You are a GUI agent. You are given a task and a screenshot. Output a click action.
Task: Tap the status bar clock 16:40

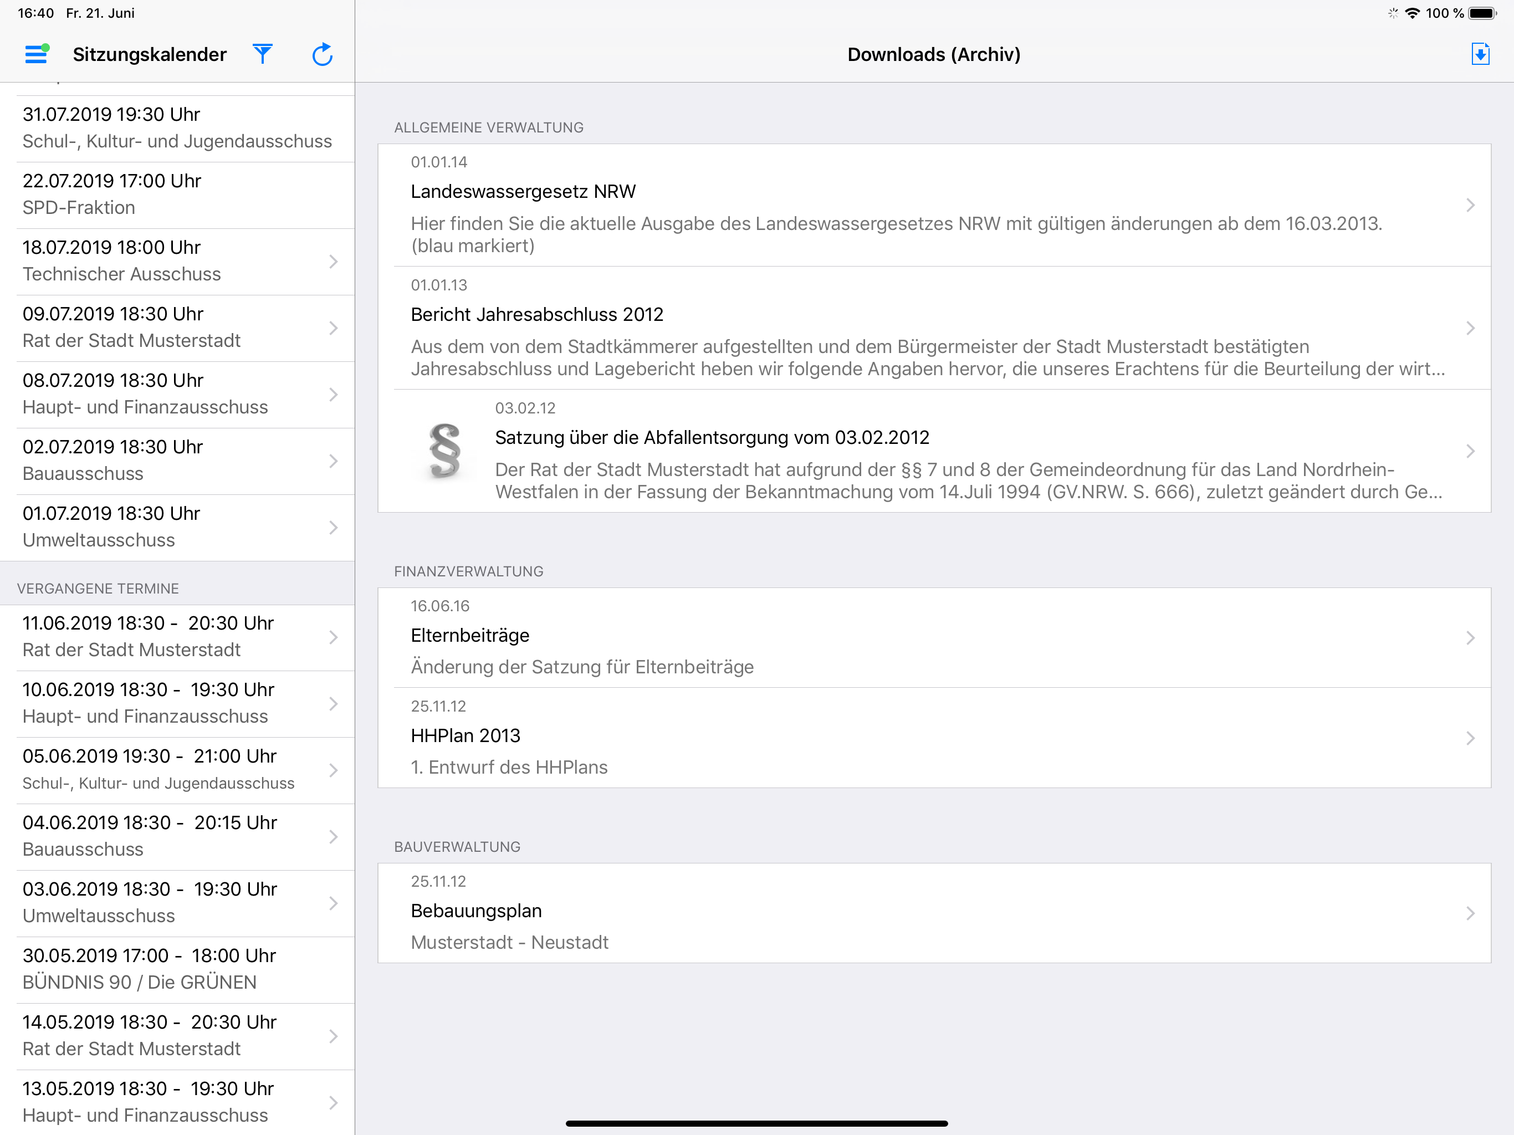click(35, 13)
